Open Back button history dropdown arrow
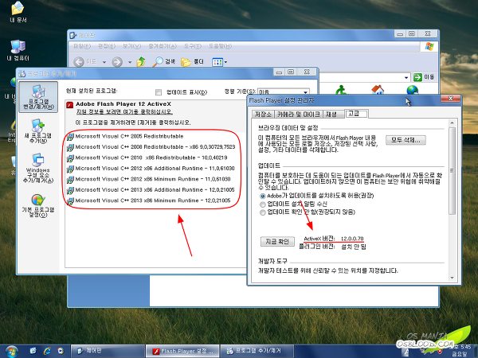This screenshot has height=358, width=478. click(104, 62)
